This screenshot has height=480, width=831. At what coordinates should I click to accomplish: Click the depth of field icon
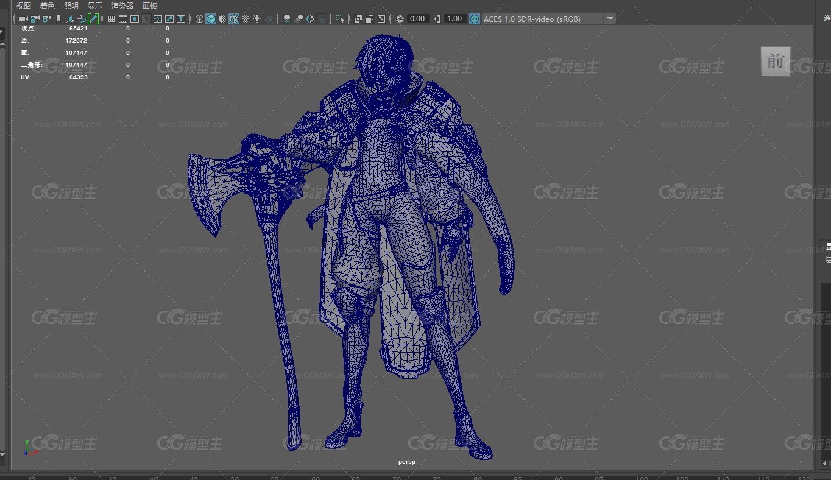click(x=322, y=19)
